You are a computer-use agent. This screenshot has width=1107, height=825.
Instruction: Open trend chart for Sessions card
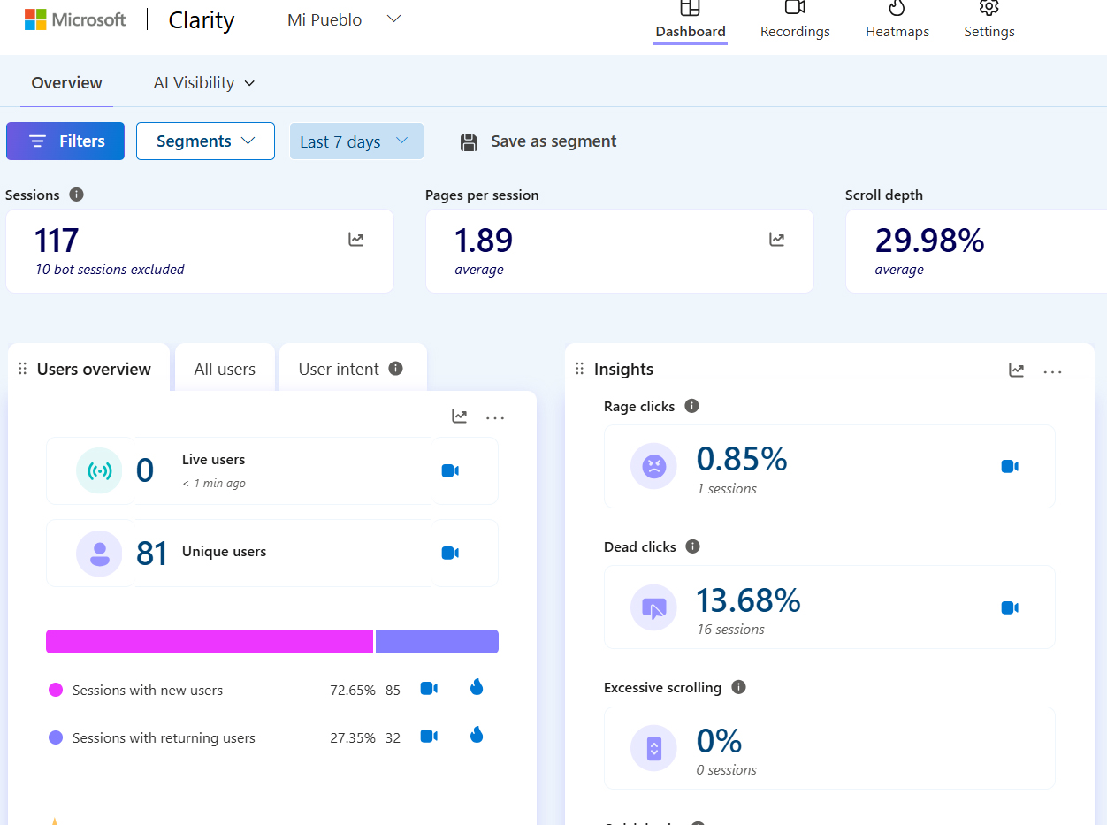tap(356, 239)
